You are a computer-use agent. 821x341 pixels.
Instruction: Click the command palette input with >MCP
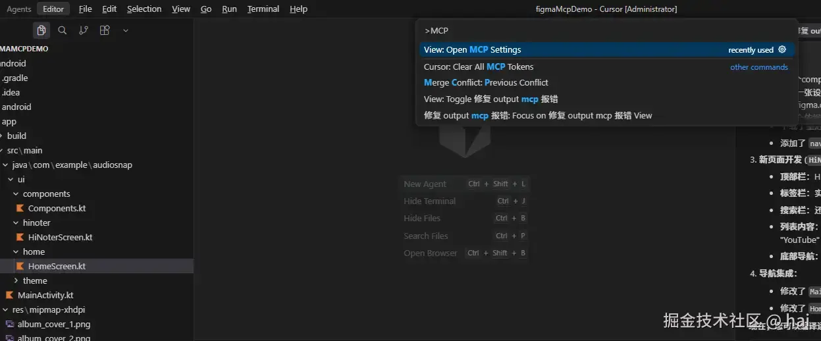click(606, 31)
